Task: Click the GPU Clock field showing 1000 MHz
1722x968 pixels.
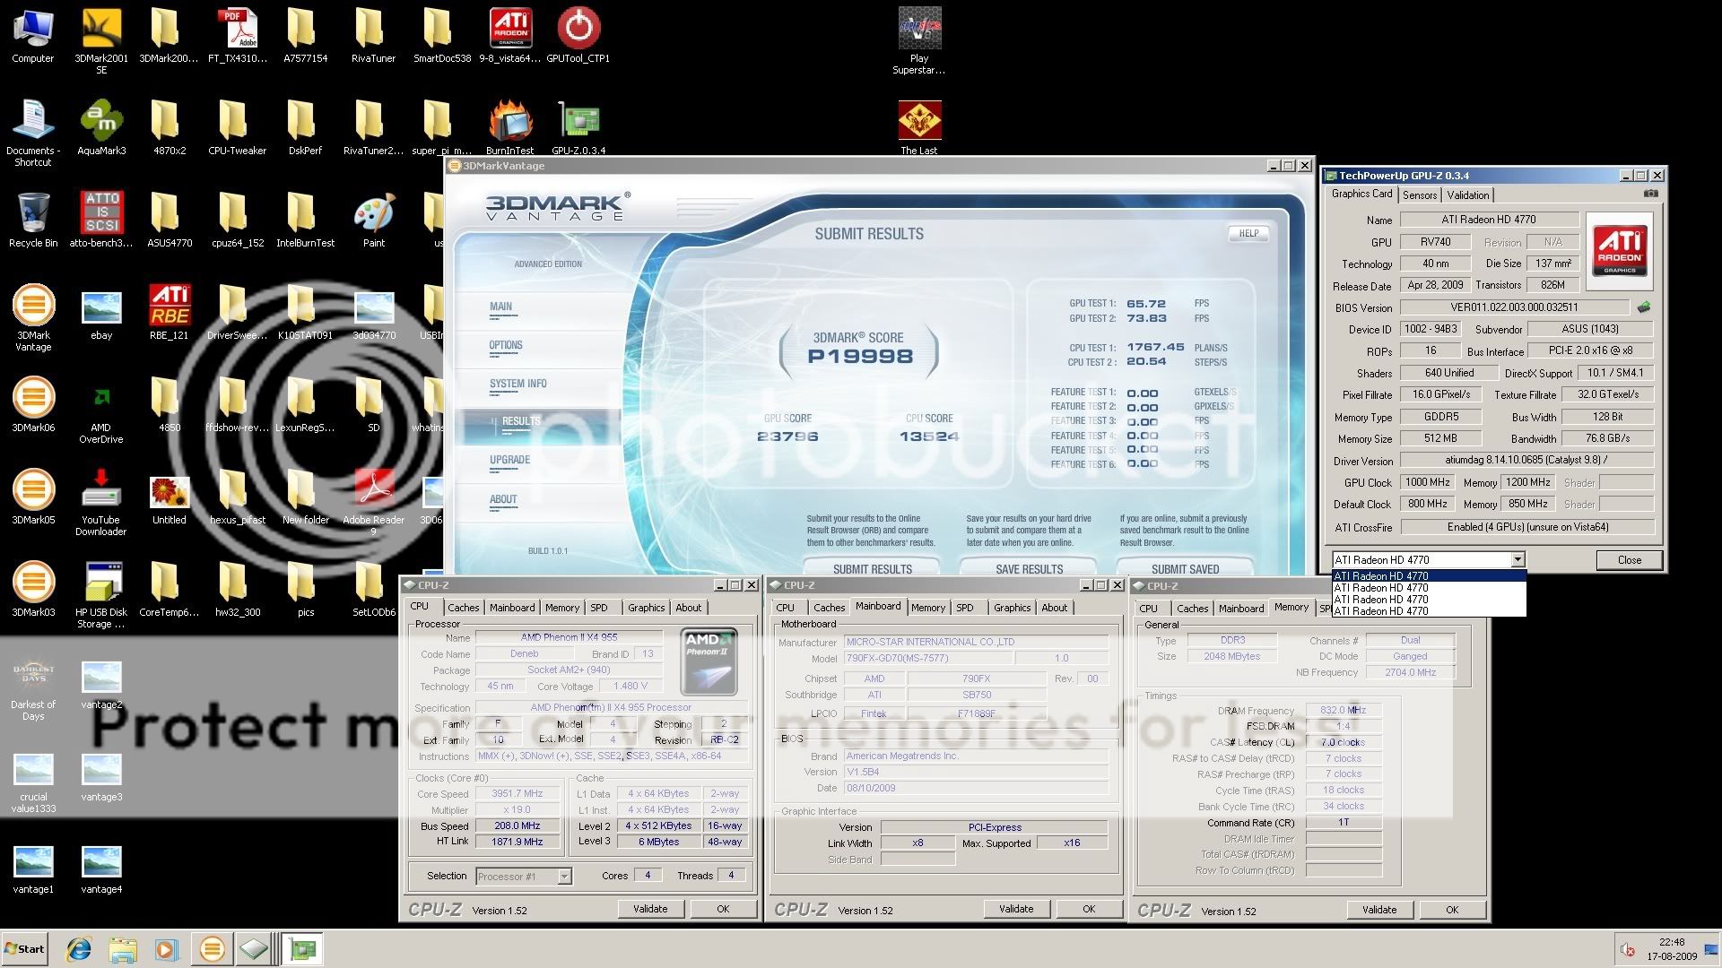Action: click(x=1428, y=482)
